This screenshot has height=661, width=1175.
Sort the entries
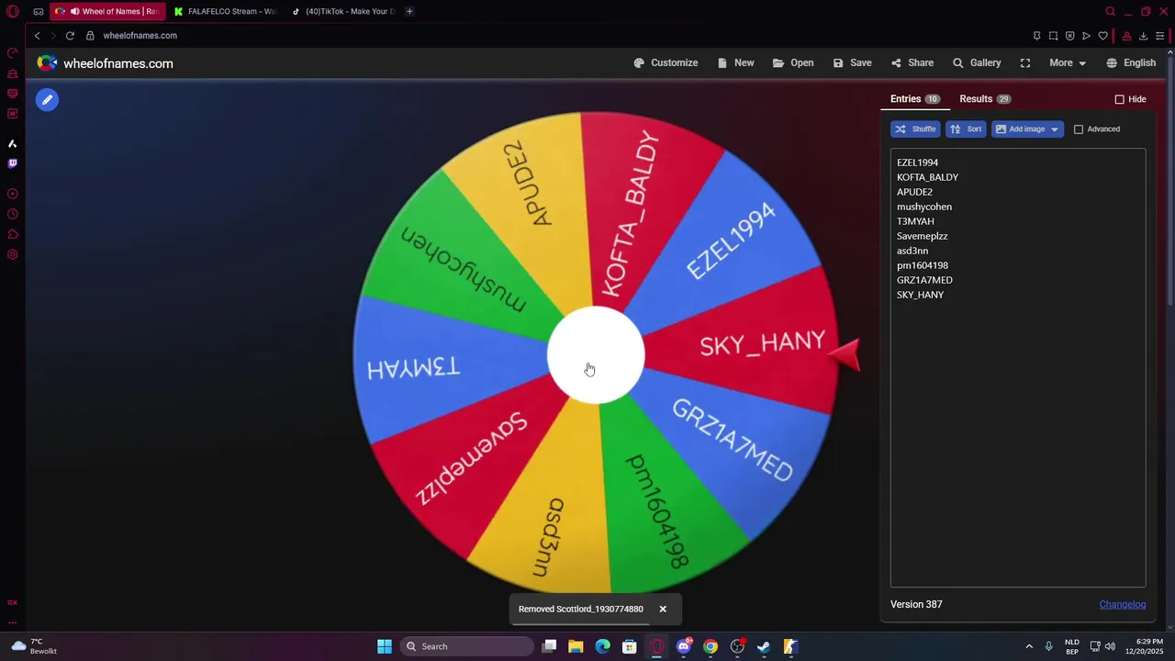[x=966, y=129]
